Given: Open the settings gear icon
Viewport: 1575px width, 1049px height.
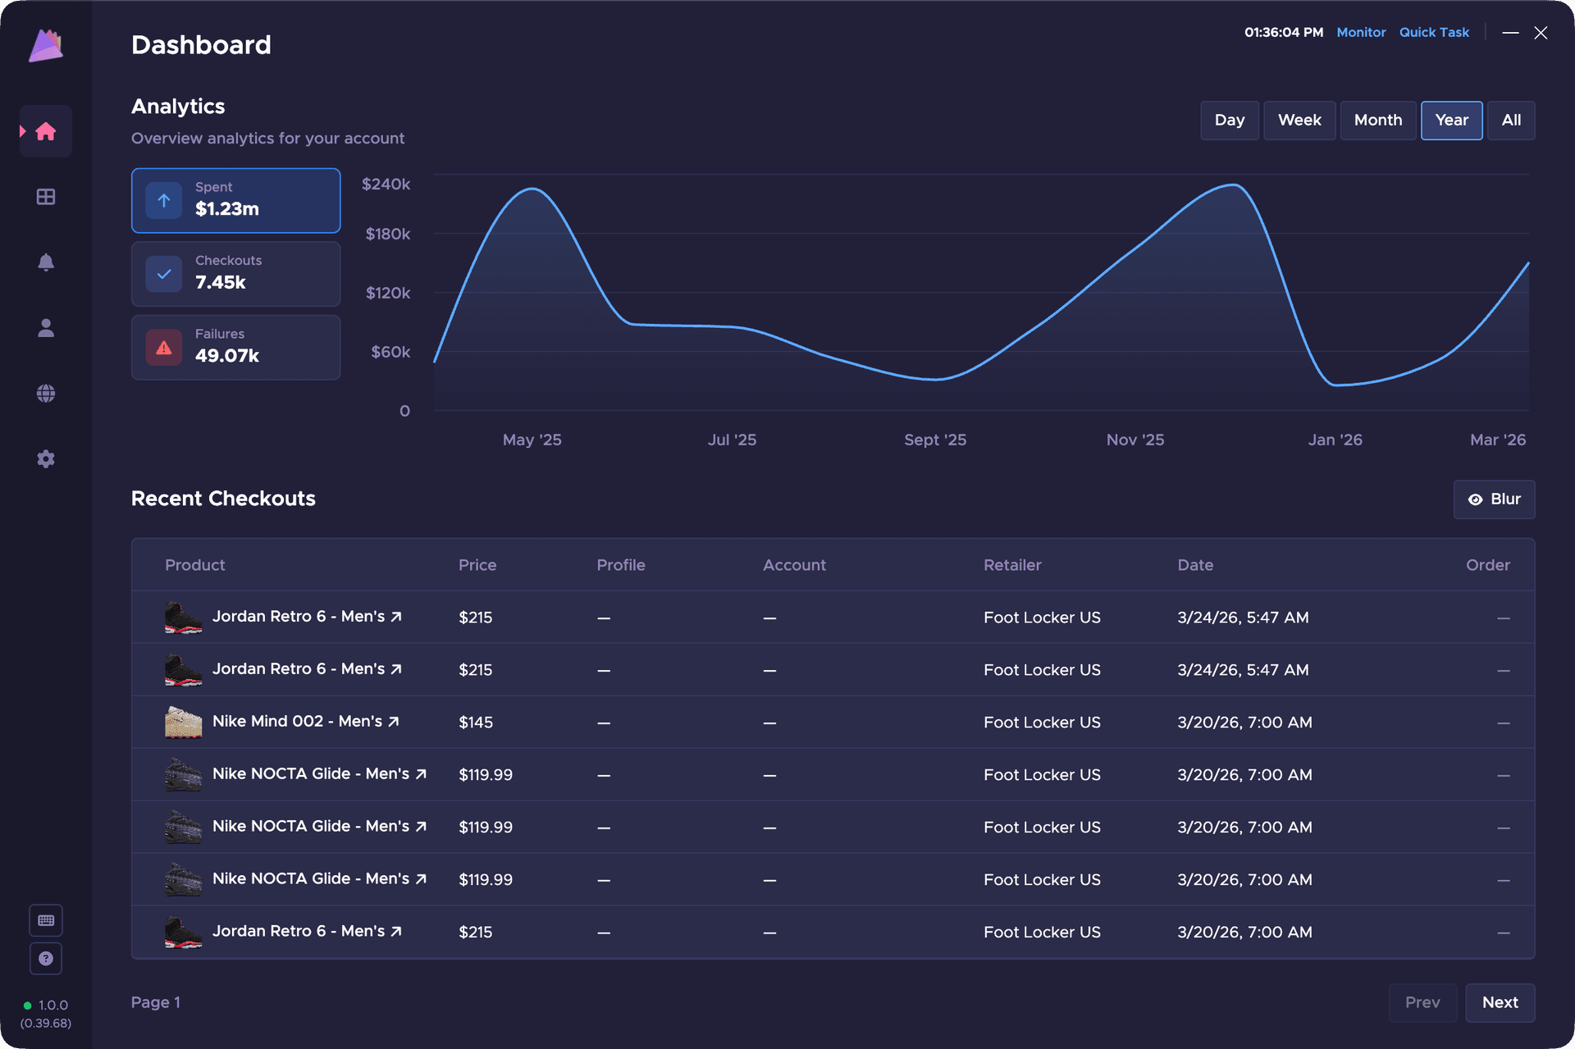Looking at the screenshot, I should coord(46,459).
